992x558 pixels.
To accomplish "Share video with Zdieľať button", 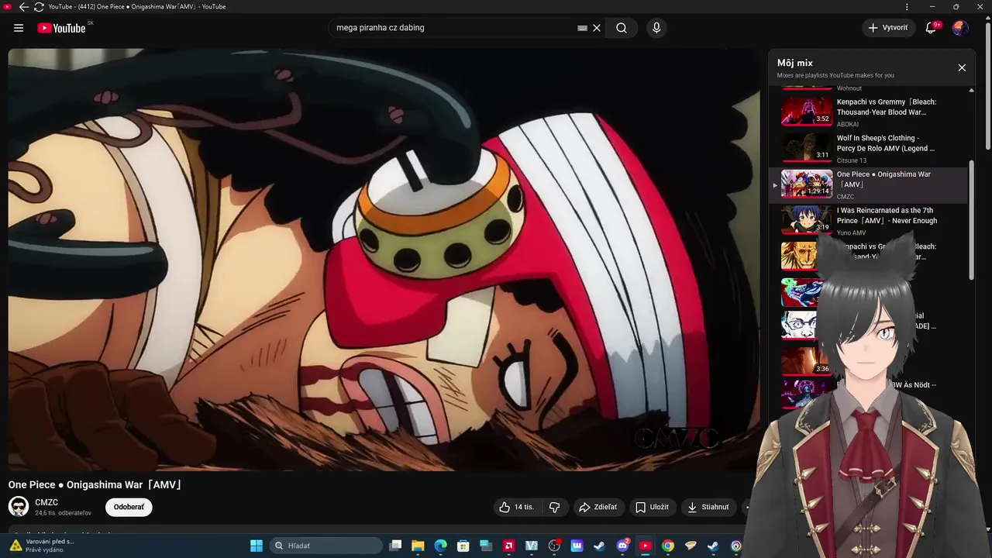I will click(x=598, y=507).
